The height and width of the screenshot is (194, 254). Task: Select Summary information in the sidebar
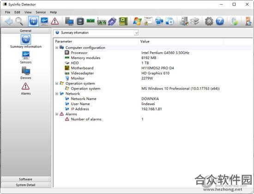click(x=26, y=41)
